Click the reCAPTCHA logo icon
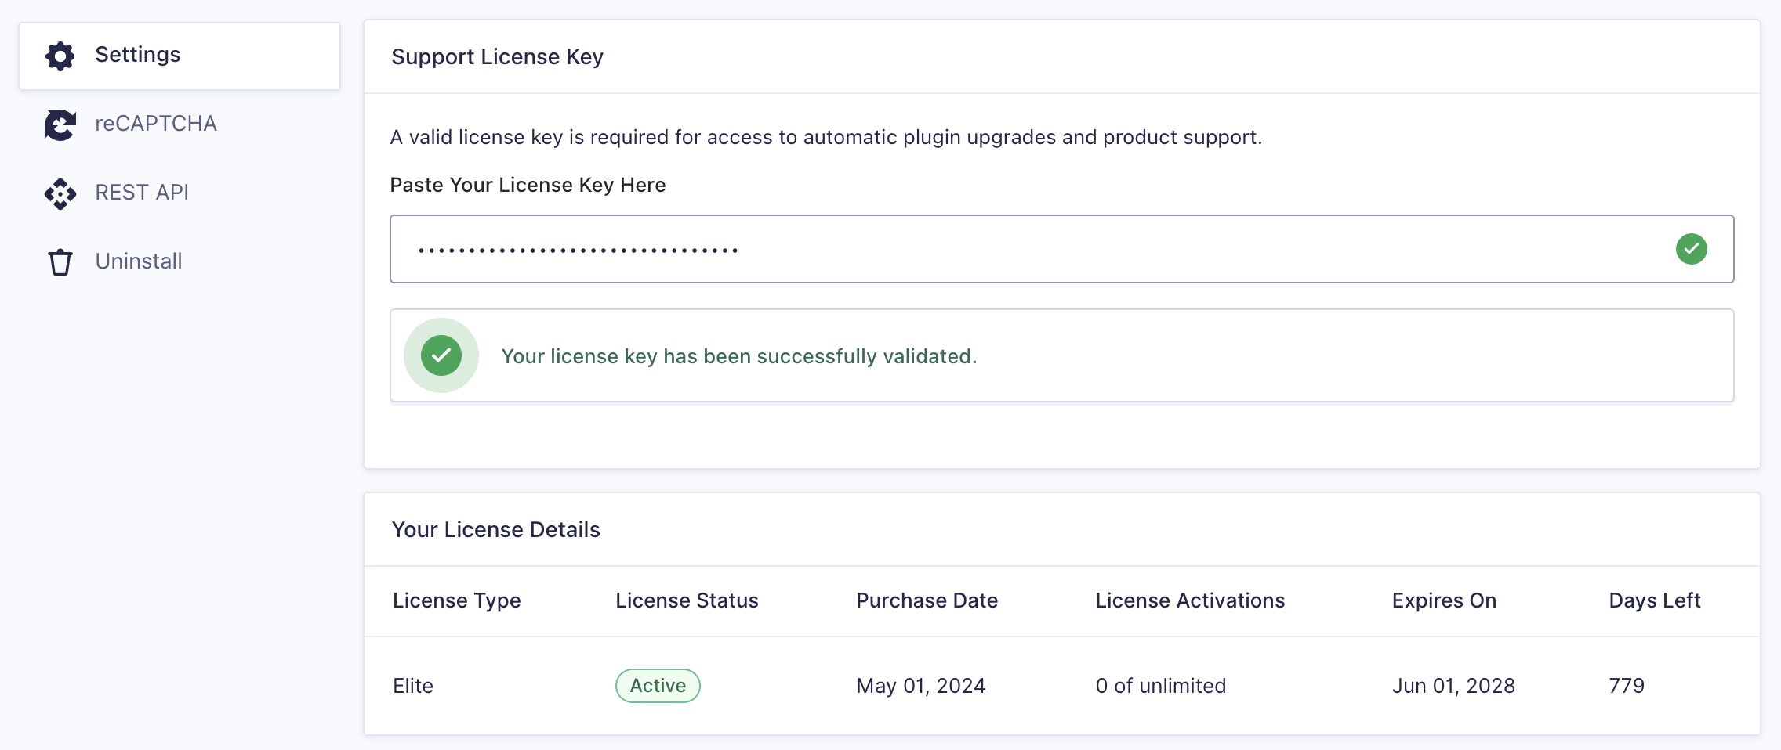The height and width of the screenshot is (750, 1781). (60, 124)
